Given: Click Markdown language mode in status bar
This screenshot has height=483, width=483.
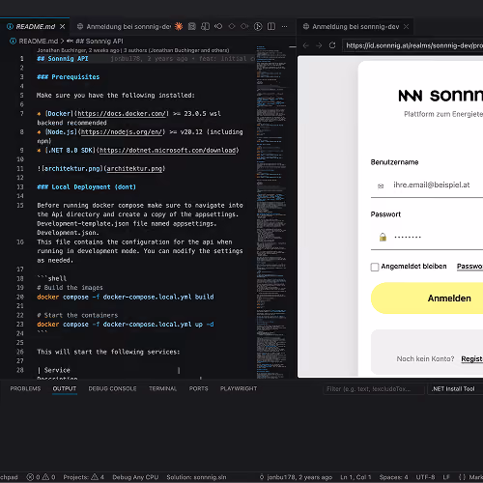Looking at the screenshot, I should (470, 477).
